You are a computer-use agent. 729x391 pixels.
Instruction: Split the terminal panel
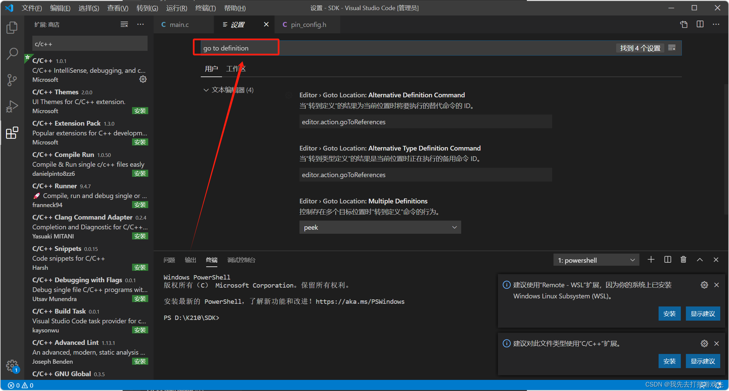tap(668, 260)
